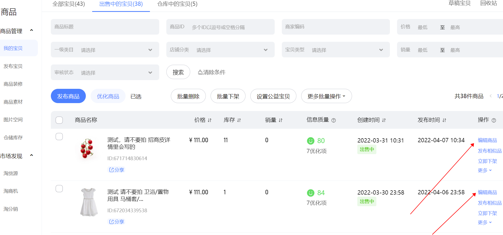Image resolution: width=503 pixels, height=235 pixels.
Task: Collapse the 商品管理 sidebar section
Action: click(x=32, y=30)
